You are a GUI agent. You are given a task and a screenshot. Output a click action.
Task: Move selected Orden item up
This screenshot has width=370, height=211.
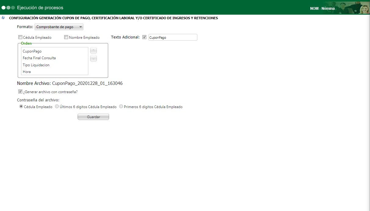point(93,51)
